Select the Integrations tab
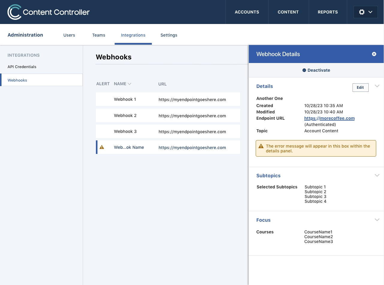Viewport: 384px width, 285px height. (133, 35)
